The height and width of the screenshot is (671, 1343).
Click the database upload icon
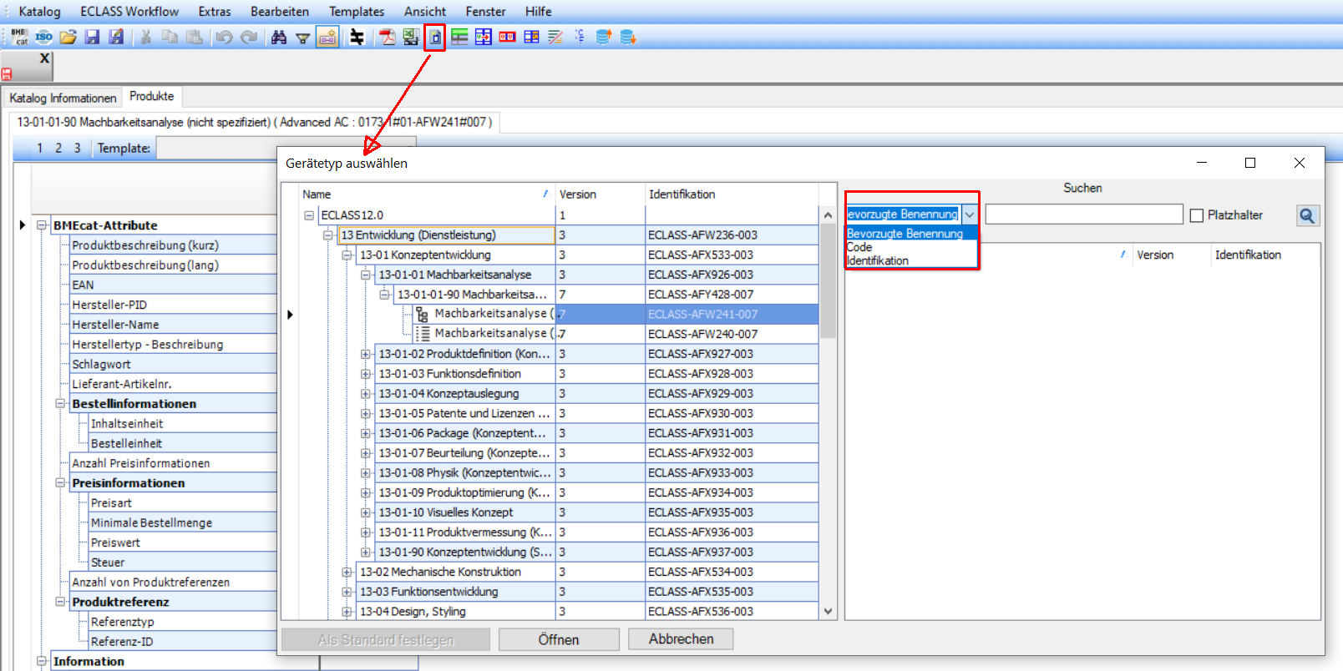point(603,37)
